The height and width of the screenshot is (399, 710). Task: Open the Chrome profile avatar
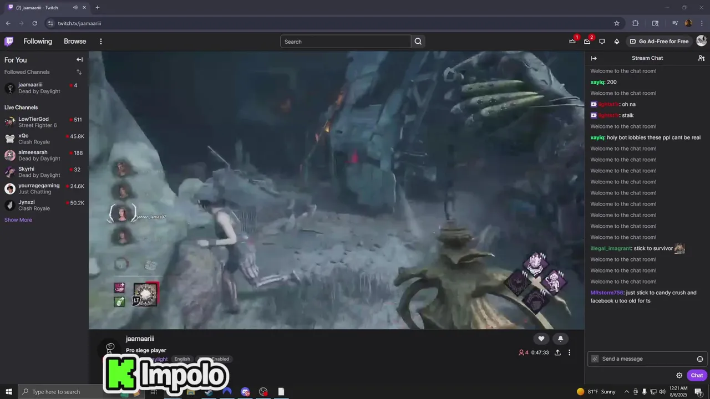tap(688, 23)
